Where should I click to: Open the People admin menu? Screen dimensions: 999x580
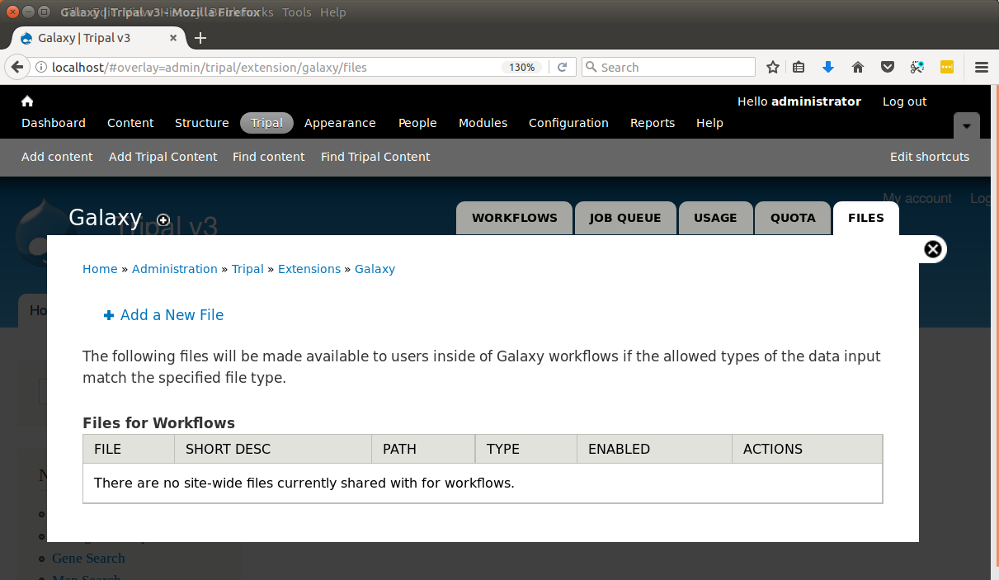click(417, 123)
